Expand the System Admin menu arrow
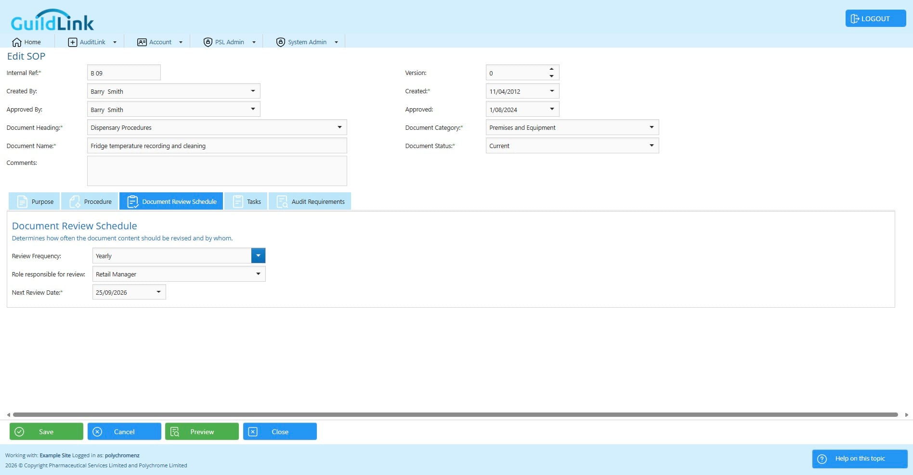Screen dimensions: 913x475 336,42
